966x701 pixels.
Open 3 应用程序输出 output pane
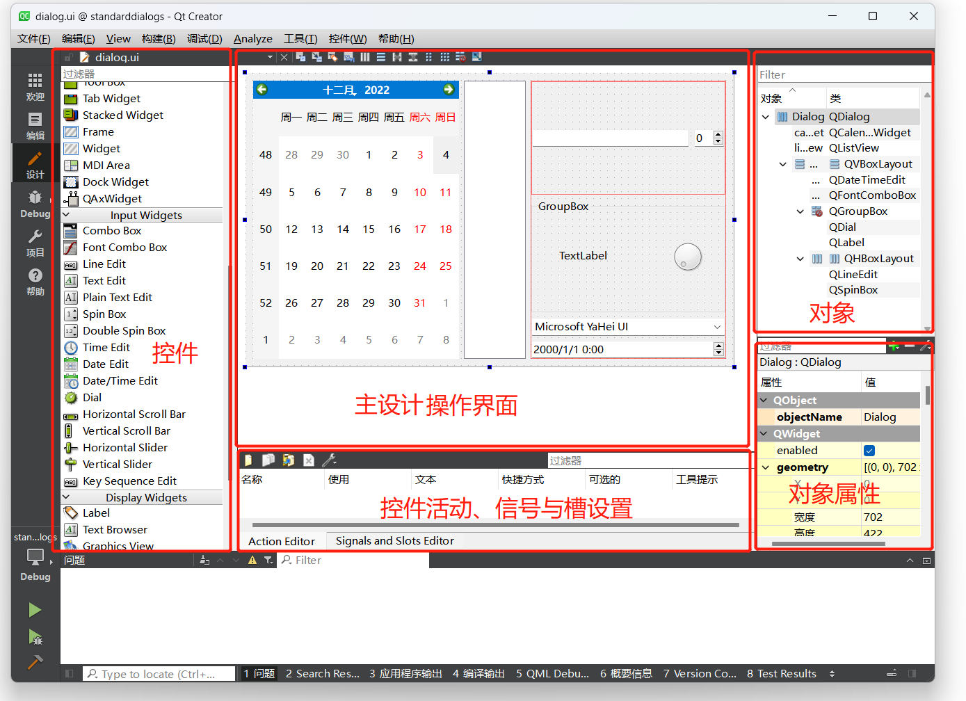[x=406, y=673]
